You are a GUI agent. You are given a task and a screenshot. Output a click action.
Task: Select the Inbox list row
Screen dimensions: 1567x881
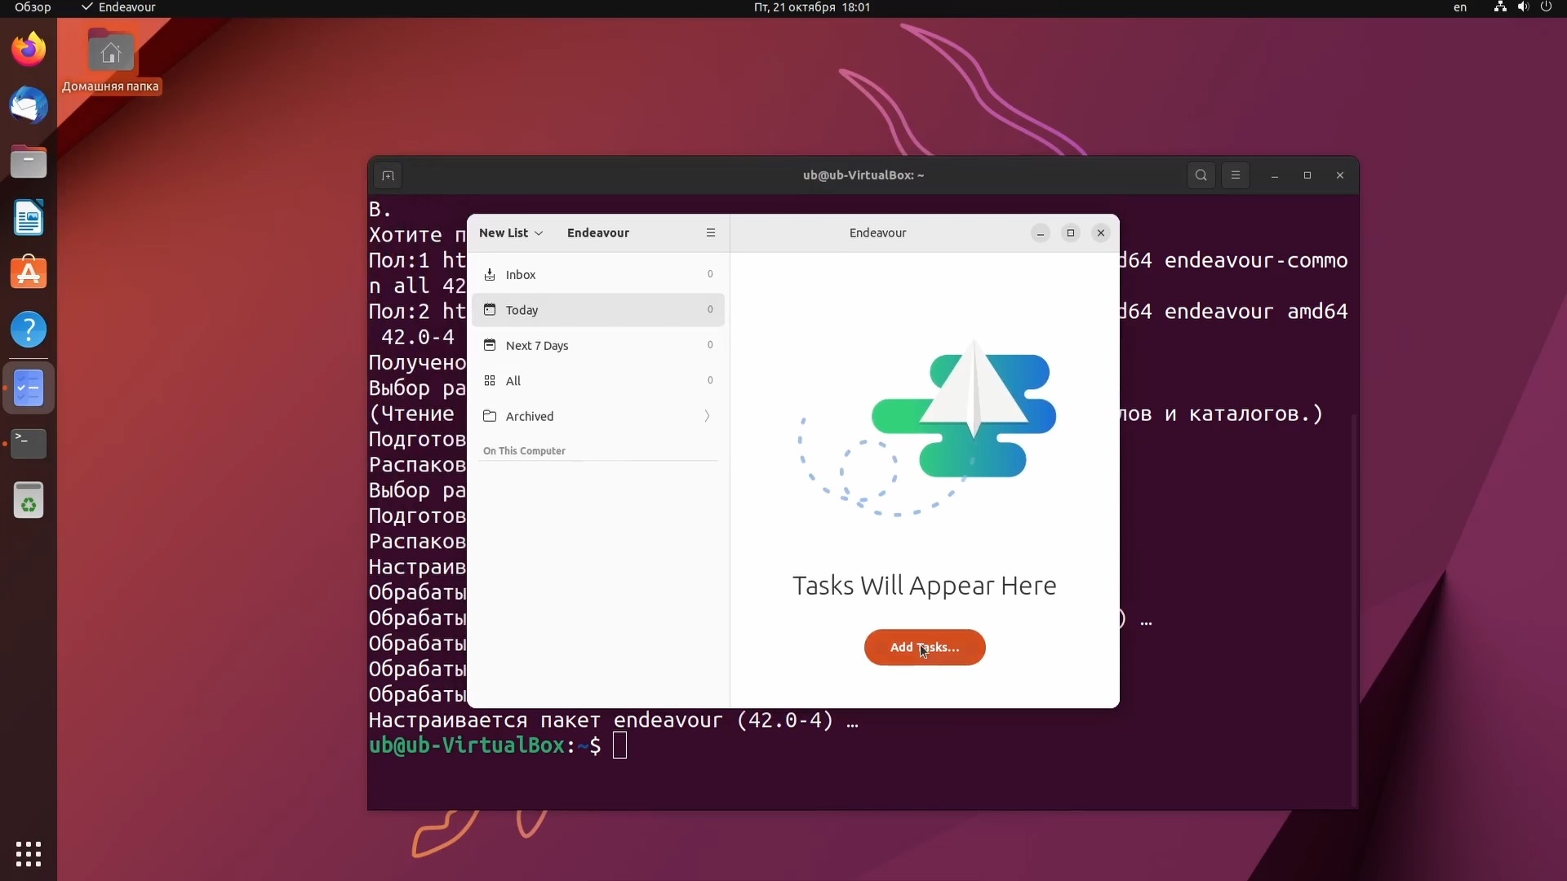[x=598, y=275]
